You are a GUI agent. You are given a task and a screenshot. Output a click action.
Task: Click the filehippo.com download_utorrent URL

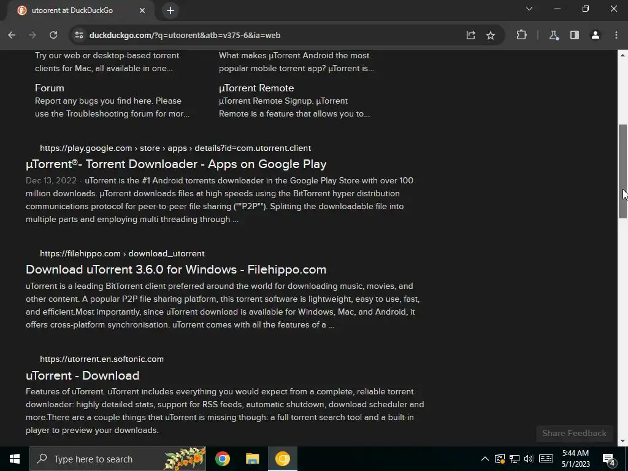coord(122,253)
